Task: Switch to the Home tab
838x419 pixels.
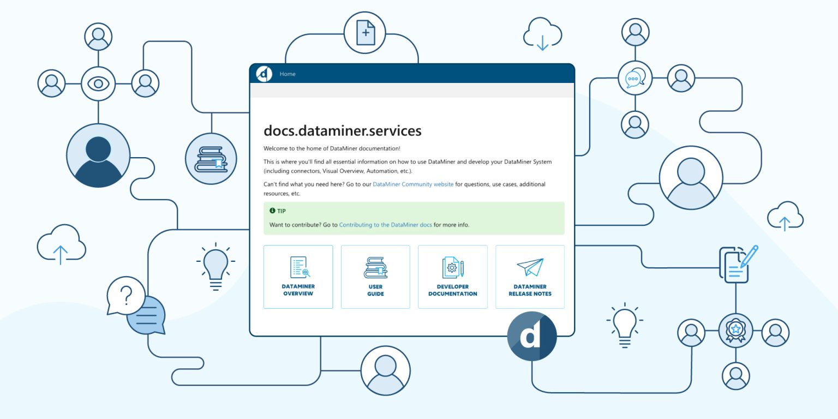Action: (288, 74)
